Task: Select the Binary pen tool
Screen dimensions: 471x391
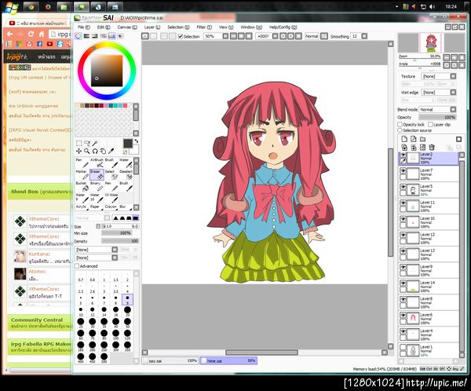Action: tap(97, 186)
